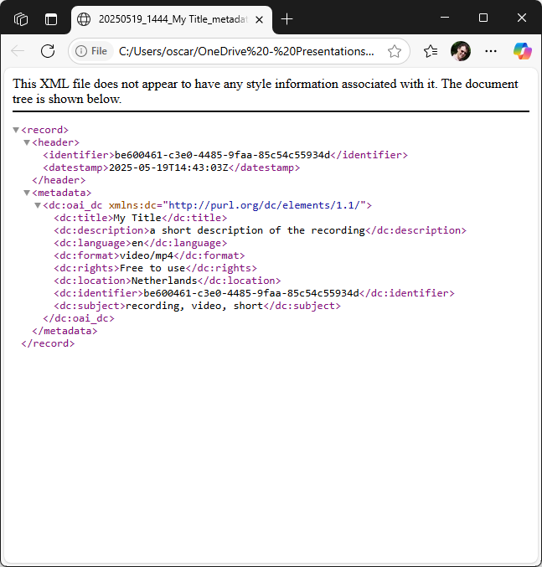Open a new tab with plus button

click(286, 19)
